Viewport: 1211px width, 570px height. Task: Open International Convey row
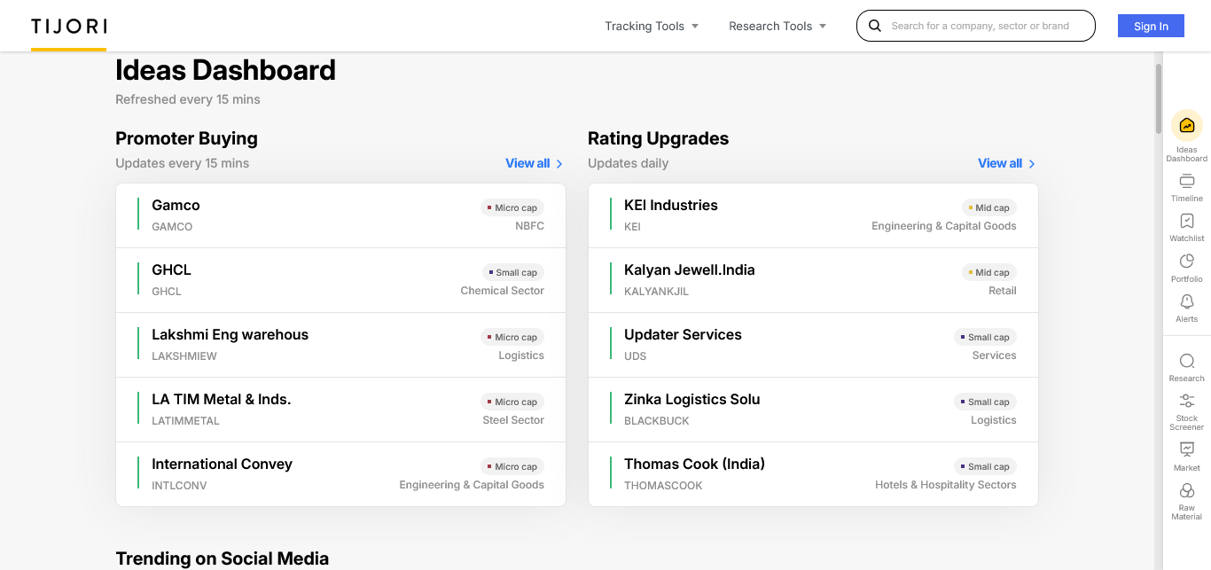[340, 474]
